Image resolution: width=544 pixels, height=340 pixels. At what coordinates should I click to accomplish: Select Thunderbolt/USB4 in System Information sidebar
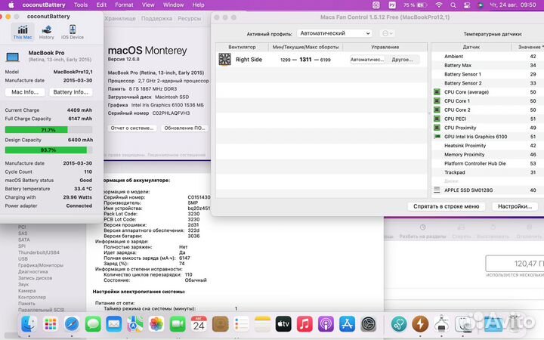click(39, 252)
